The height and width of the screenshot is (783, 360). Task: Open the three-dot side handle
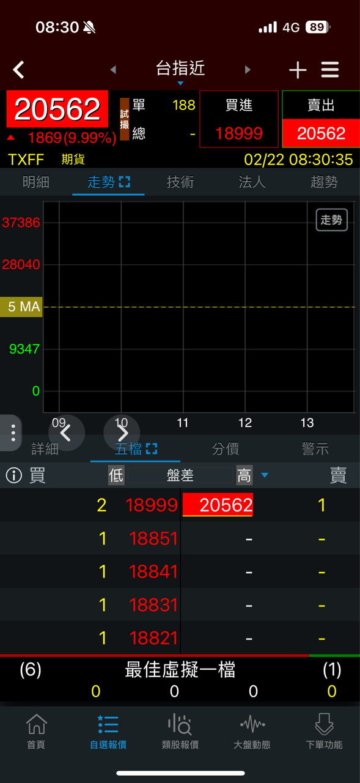point(11,432)
